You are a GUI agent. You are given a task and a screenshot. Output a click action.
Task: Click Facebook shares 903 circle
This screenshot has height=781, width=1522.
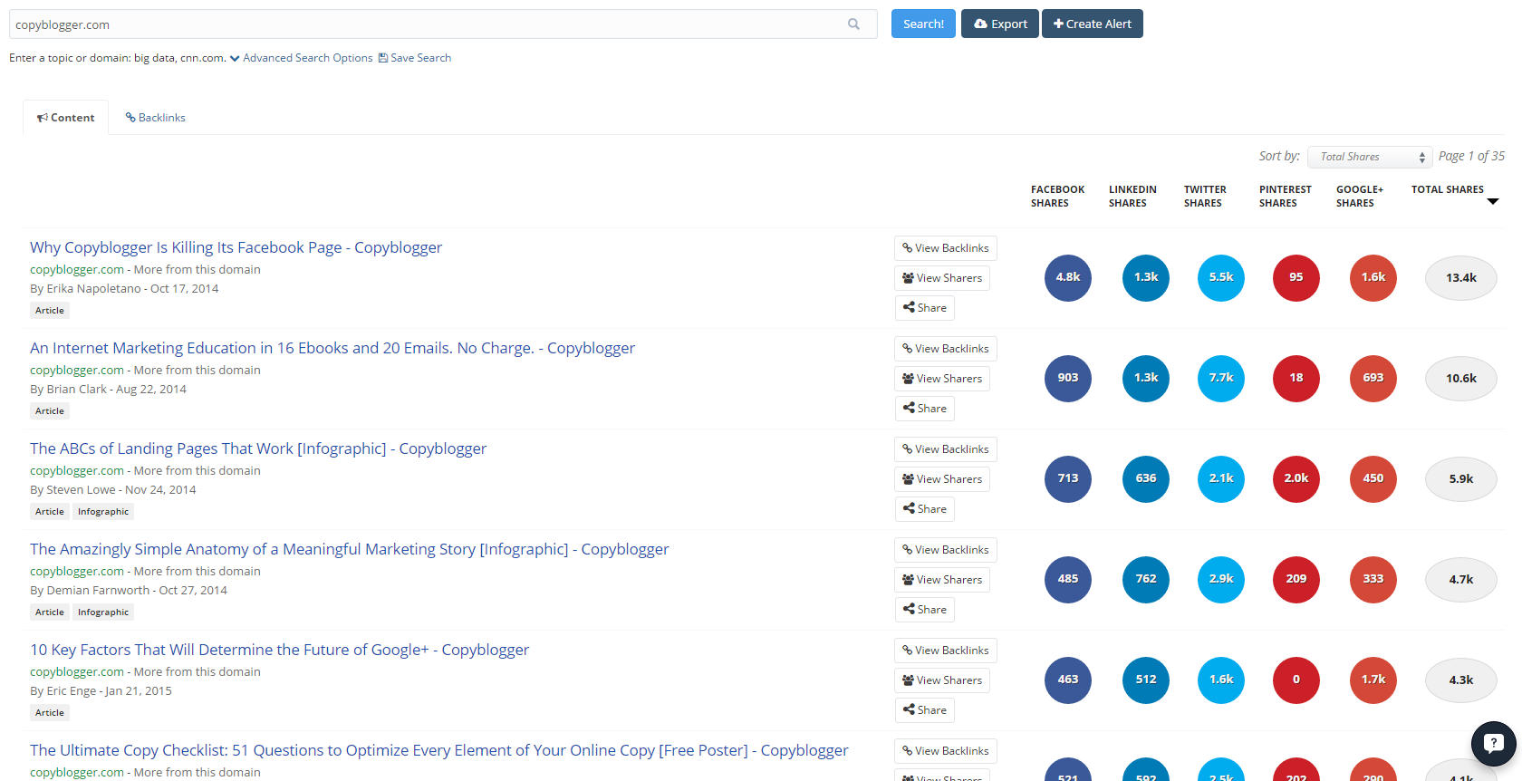[1068, 379]
